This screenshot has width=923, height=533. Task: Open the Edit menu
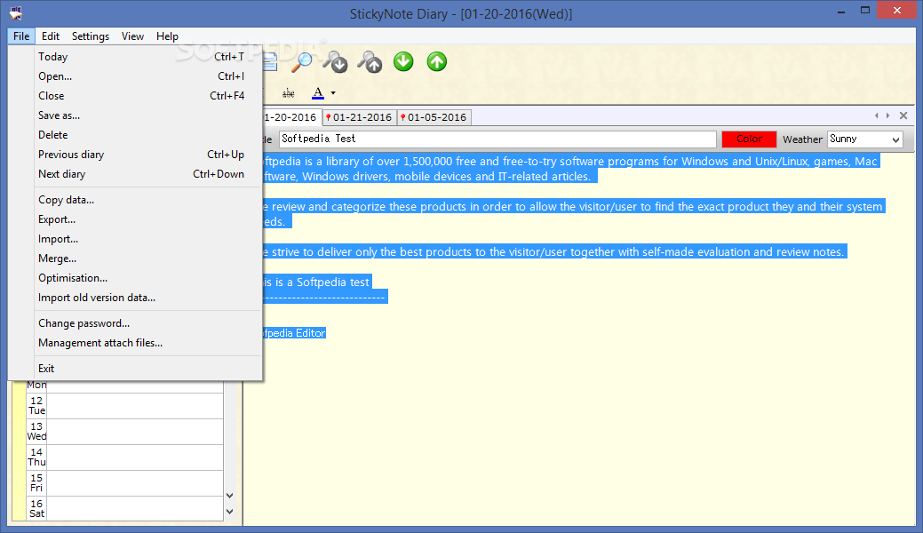(51, 36)
